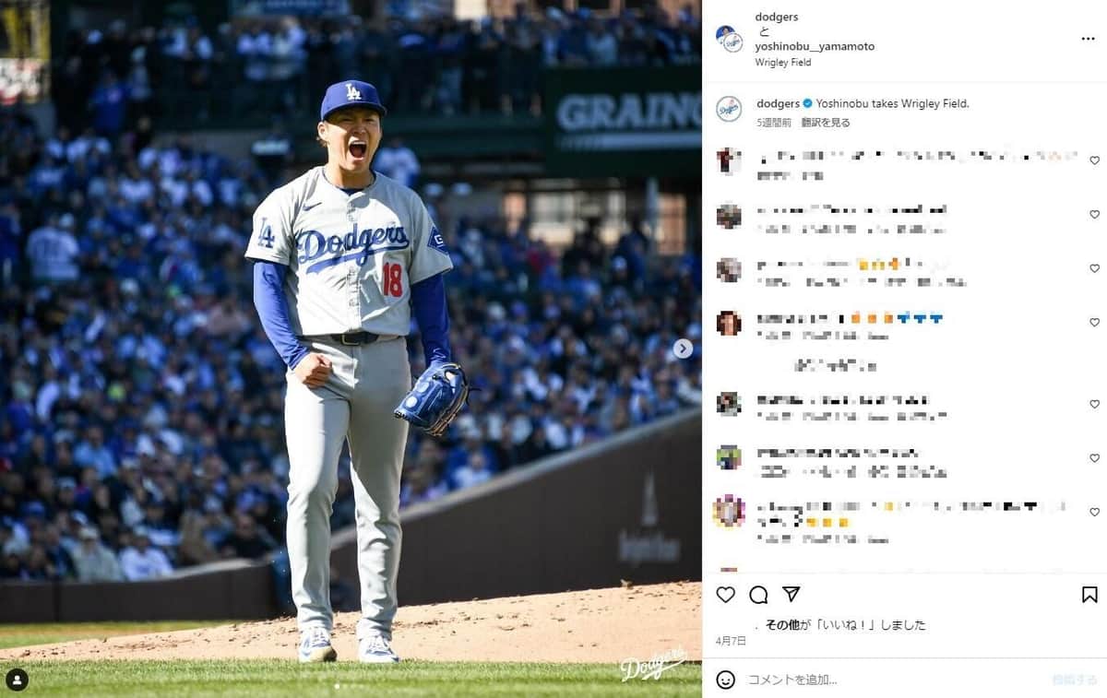Open the yoshinobu__yamamoto profile link
The height and width of the screenshot is (698, 1107).
coord(815,46)
